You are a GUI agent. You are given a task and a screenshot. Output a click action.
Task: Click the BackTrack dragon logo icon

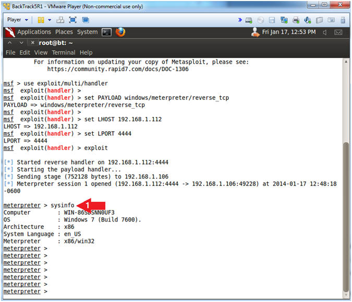coord(10,32)
